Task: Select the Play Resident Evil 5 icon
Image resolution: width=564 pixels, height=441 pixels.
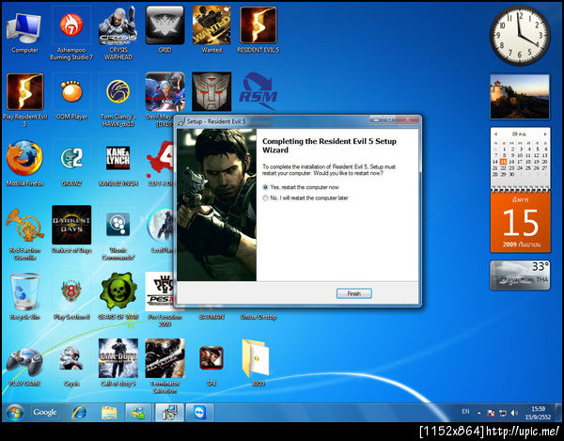Action: pos(24,100)
